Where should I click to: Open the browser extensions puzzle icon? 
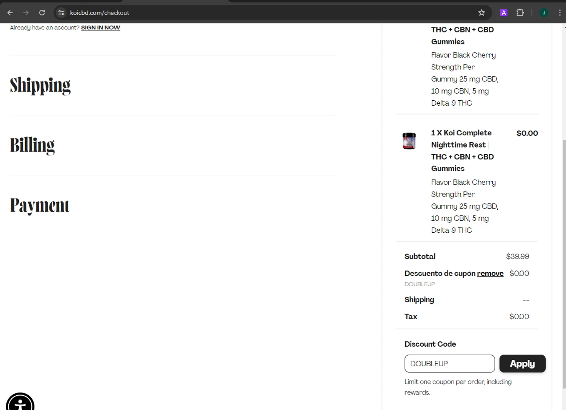[x=520, y=13]
